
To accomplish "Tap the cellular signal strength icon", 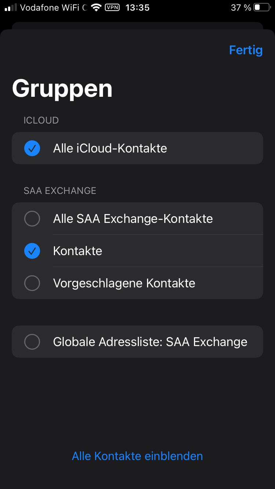I will pos(11,7).
